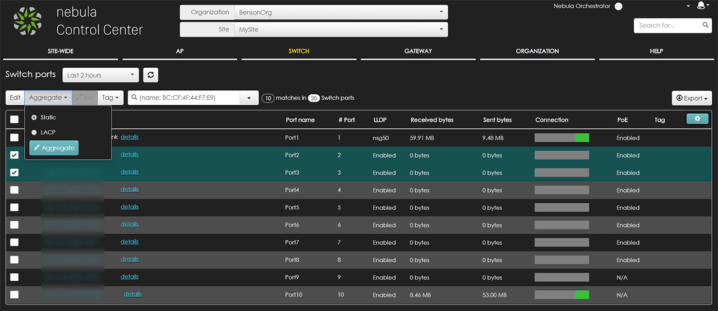The width and height of the screenshot is (718, 311).
Task: Open the Last 2 hours time dropdown
Action: 100,75
